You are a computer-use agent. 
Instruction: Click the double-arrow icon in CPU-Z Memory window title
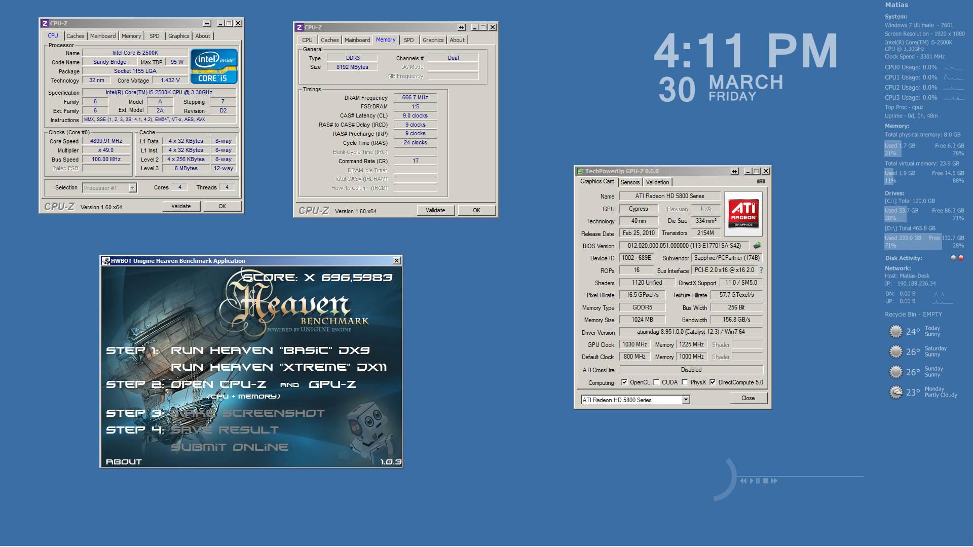pos(461,27)
